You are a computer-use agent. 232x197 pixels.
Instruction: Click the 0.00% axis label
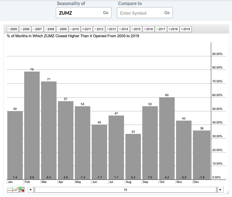(217, 178)
